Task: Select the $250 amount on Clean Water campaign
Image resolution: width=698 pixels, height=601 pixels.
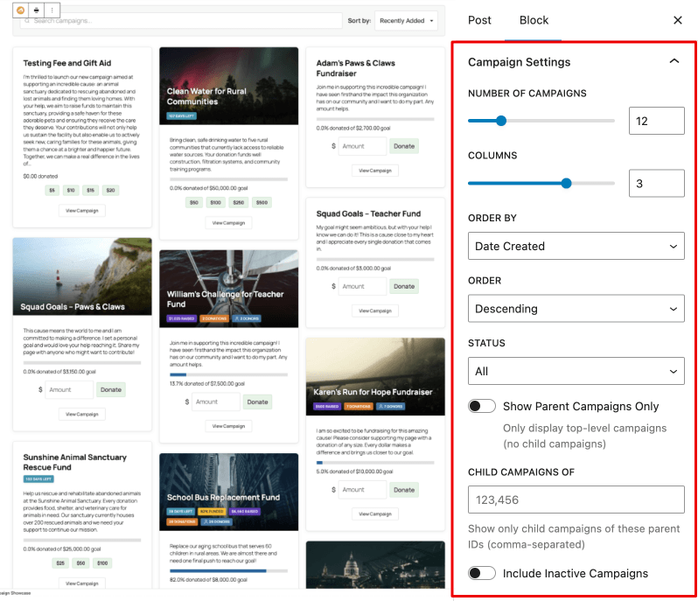Action: point(237,202)
